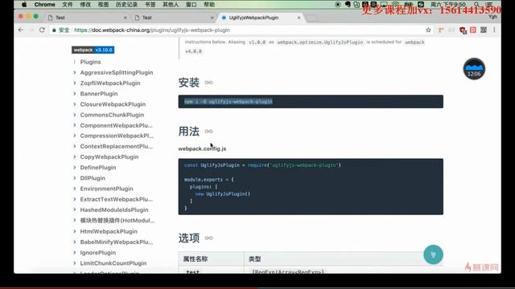
Task: Click the teal round floating button
Action: [433, 254]
